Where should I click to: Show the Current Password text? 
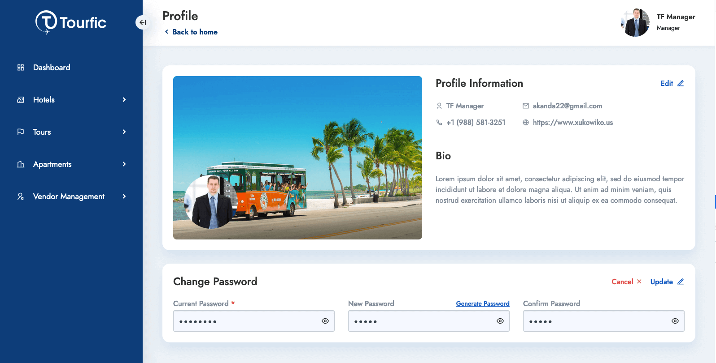[x=325, y=321]
